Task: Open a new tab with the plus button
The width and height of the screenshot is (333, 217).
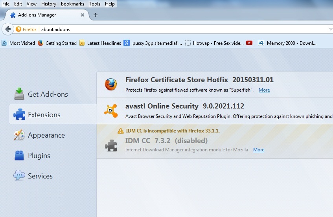Action: pyautogui.click(x=96, y=15)
